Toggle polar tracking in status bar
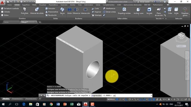Image resolution: width=191 pixels, height=107 pixels. click(x=130, y=99)
